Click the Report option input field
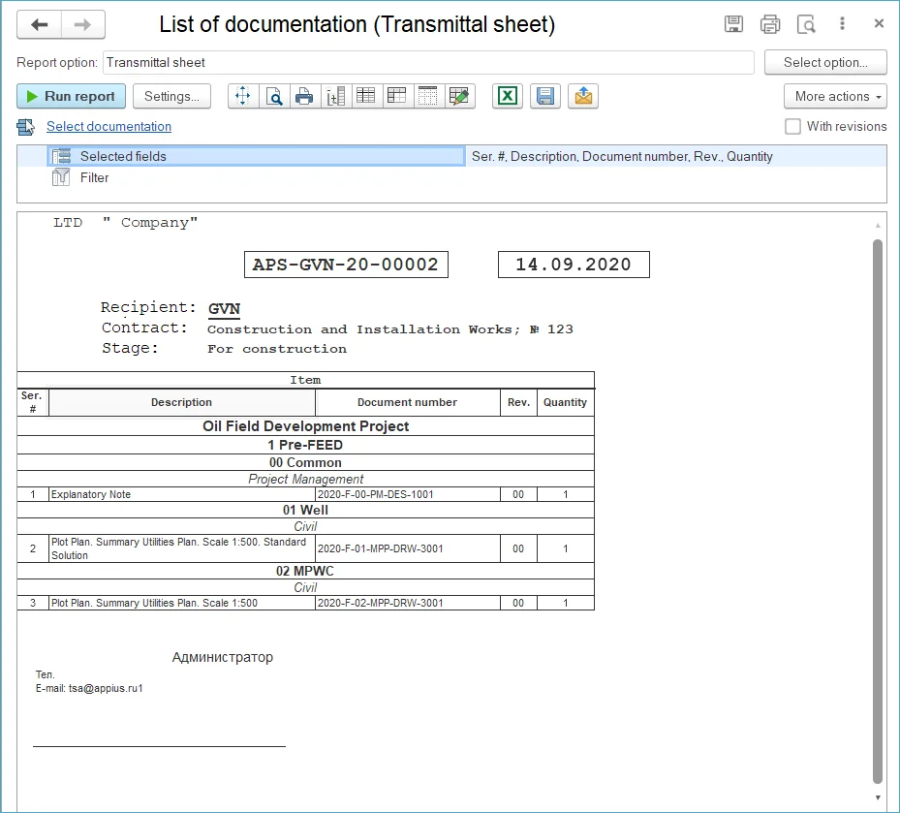Screen dimensions: 900x813 pos(428,62)
